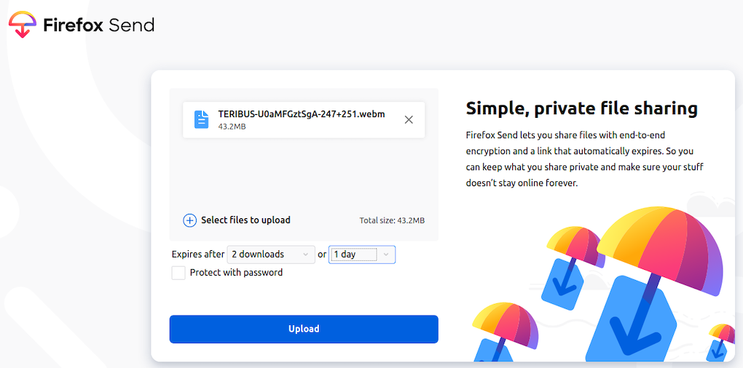The image size is (743, 368).
Task: Click the plus icon to add files
Action: tap(189, 220)
